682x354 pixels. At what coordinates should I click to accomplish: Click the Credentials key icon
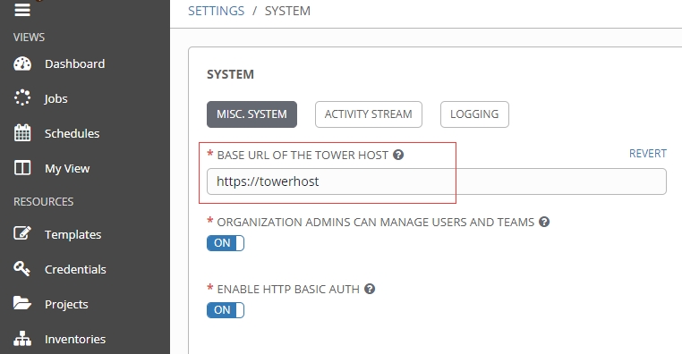tap(21, 268)
